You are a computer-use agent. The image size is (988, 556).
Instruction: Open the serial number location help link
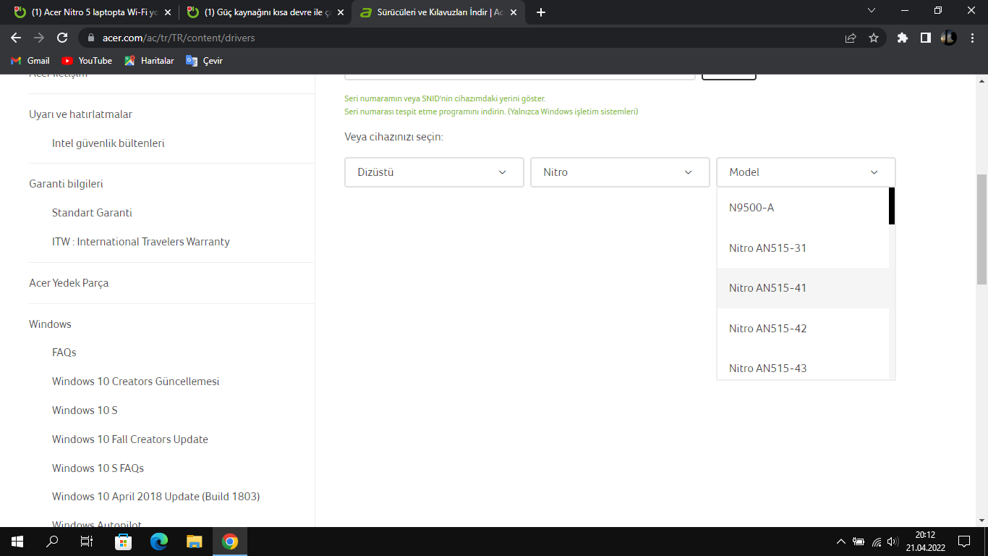(x=445, y=98)
